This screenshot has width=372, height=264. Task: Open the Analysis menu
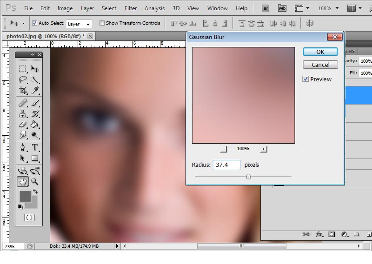coord(154,8)
